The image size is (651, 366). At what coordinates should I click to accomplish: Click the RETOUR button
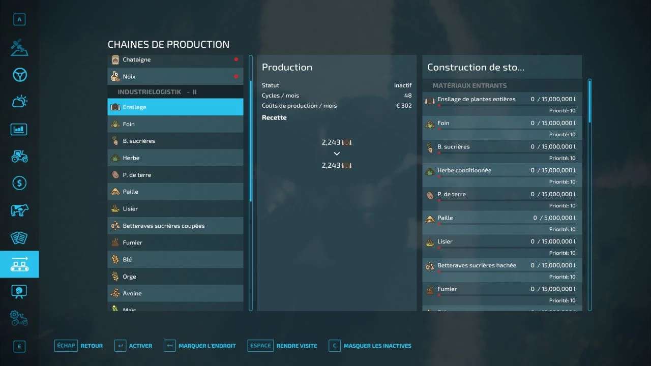79,346
